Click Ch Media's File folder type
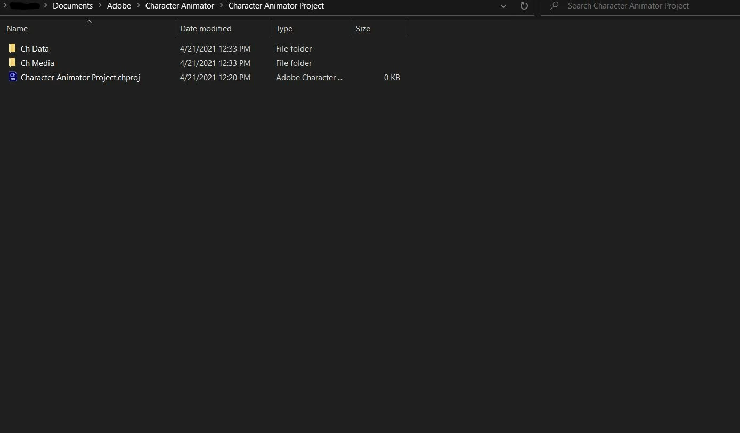The height and width of the screenshot is (433, 740). 294,63
